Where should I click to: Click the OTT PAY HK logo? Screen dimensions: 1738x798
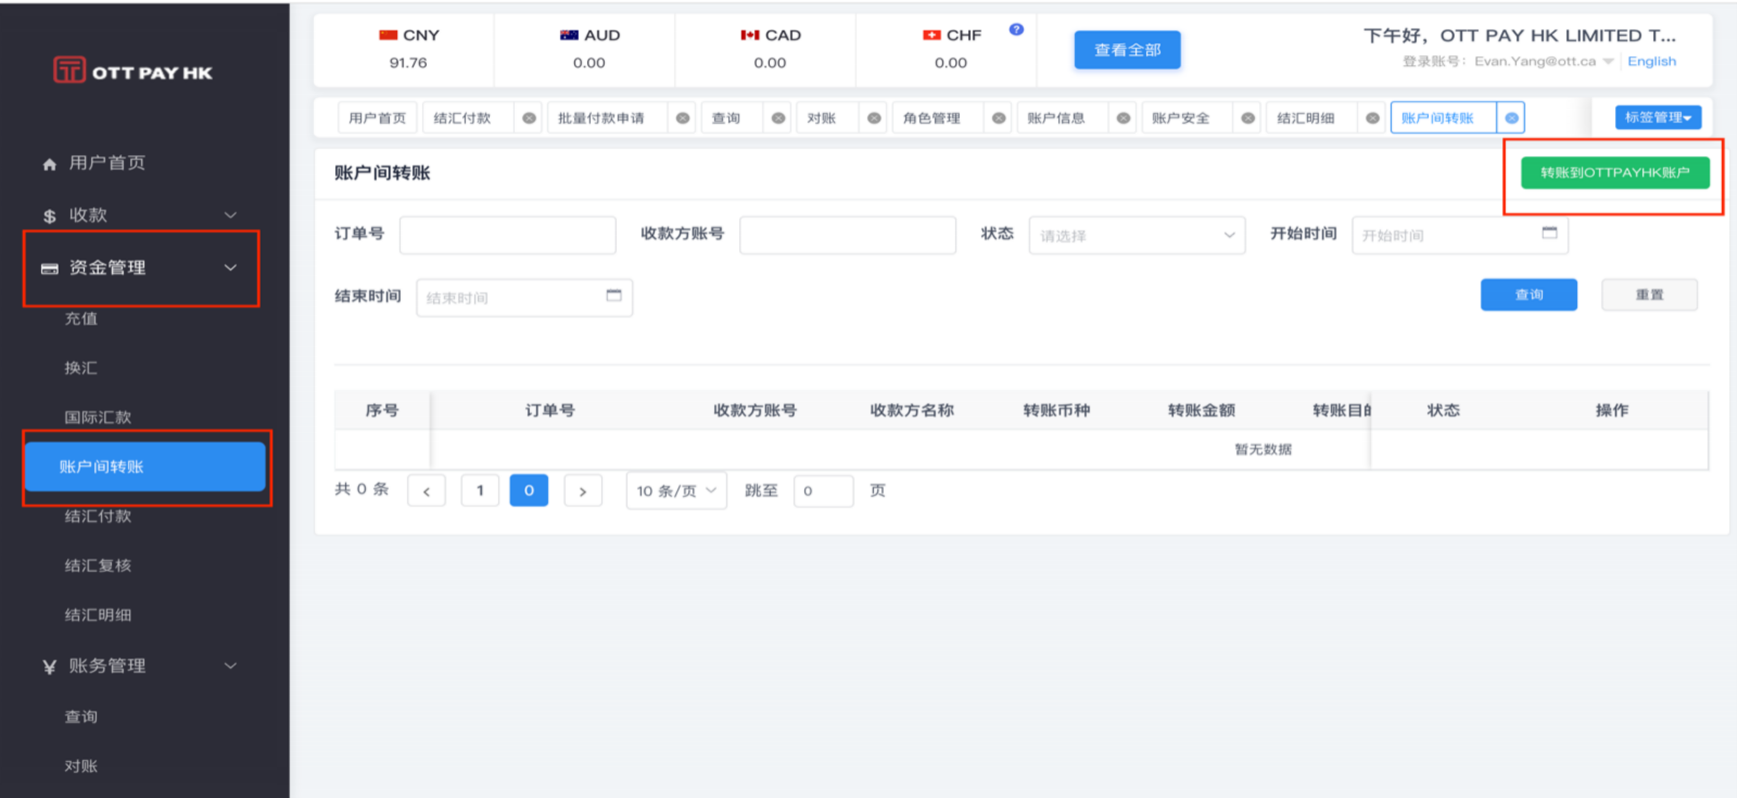pyautogui.click(x=133, y=70)
